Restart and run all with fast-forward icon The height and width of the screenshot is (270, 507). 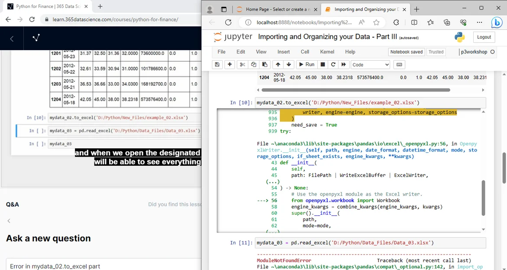344,64
